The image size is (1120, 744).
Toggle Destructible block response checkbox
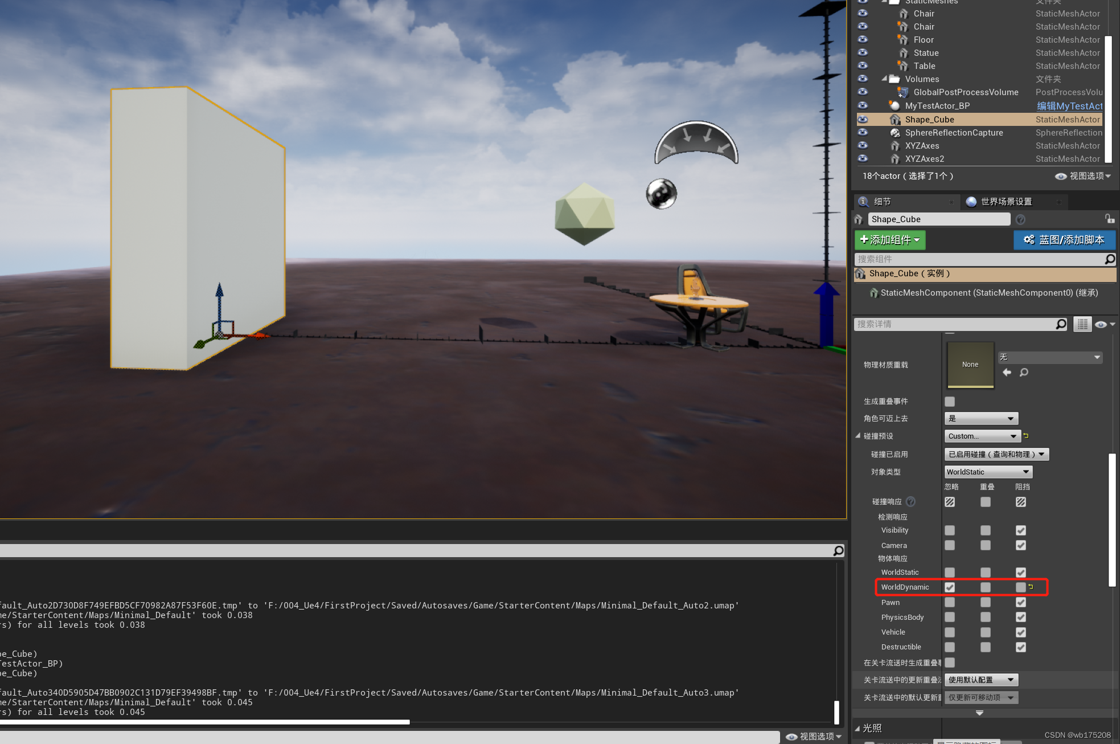1021,647
